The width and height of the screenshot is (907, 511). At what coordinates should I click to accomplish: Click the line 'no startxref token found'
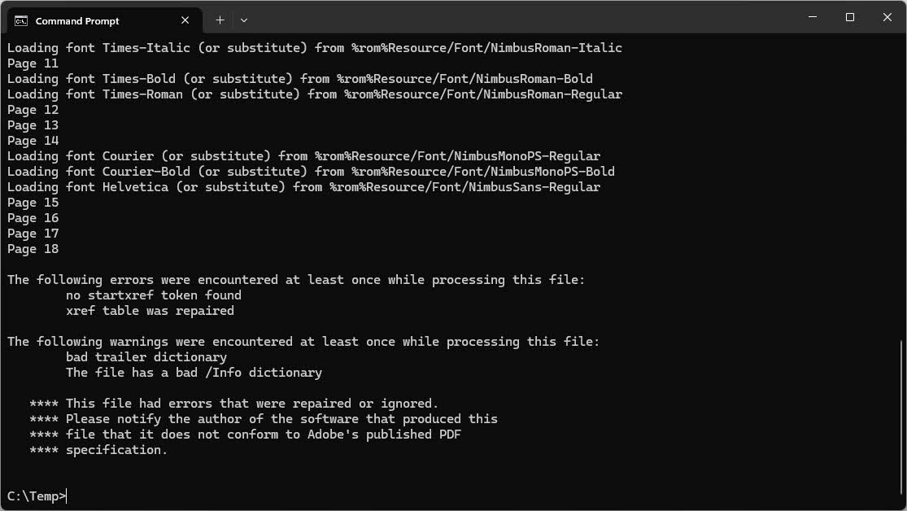click(154, 295)
